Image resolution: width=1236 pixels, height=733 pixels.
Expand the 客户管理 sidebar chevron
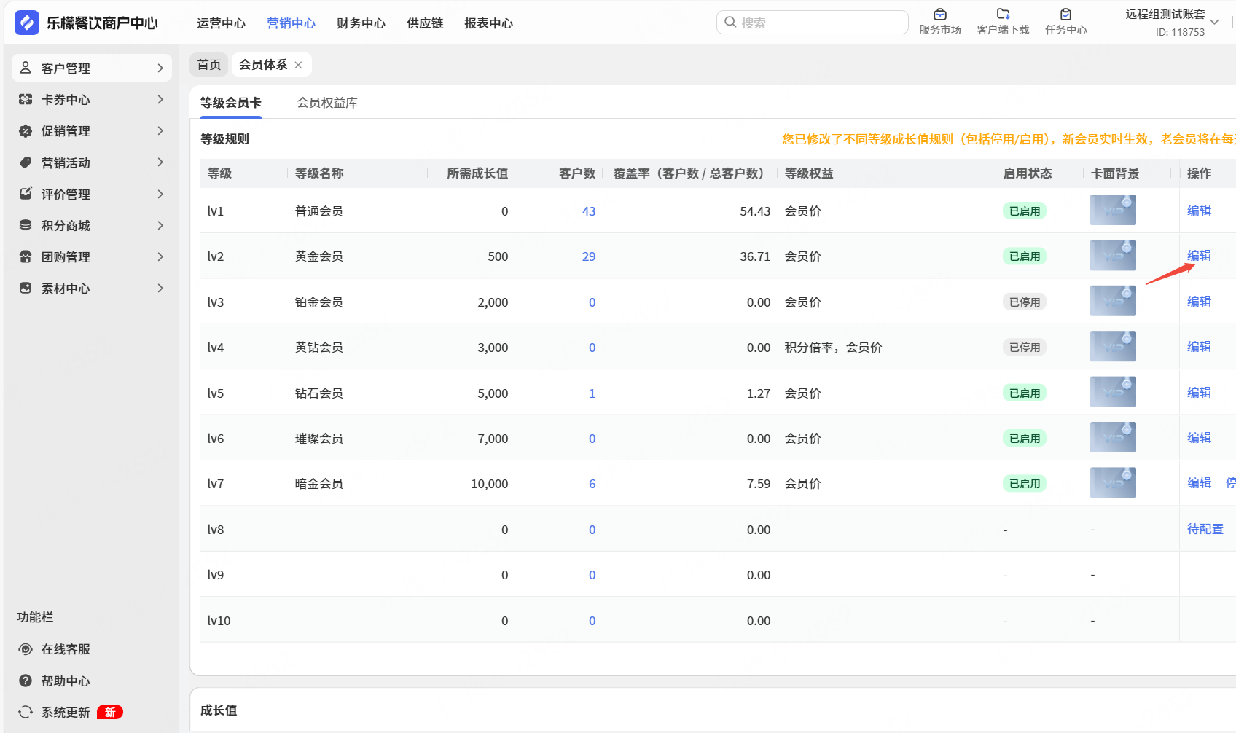[160, 68]
